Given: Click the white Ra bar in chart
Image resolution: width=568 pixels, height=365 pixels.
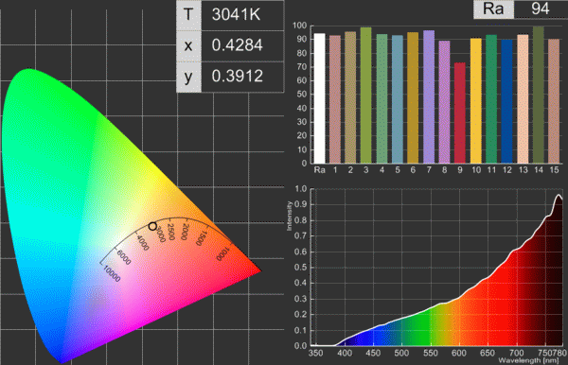Looking at the screenshot, I should click(320, 98).
